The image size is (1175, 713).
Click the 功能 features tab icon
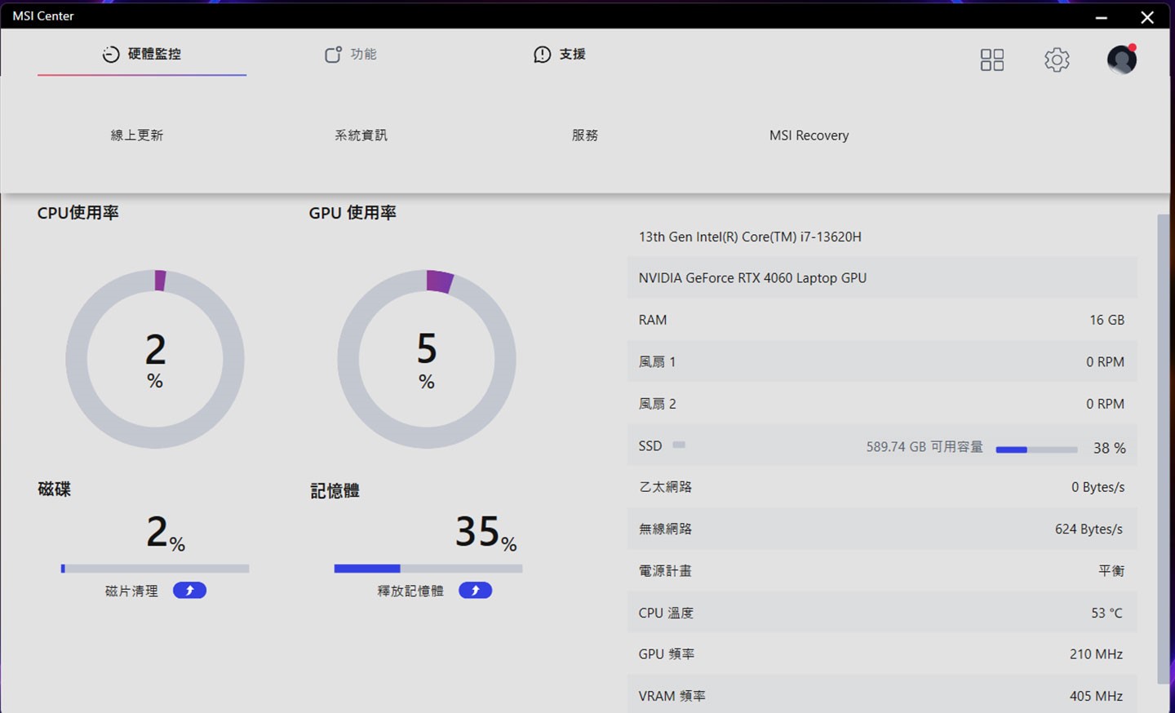333,55
